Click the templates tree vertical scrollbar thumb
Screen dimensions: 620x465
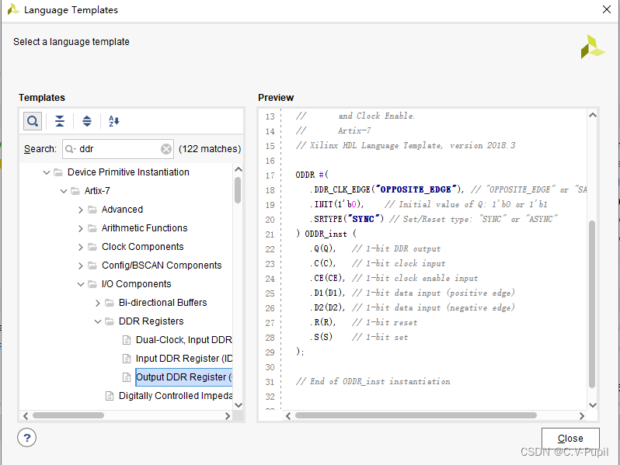coord(238,190)
